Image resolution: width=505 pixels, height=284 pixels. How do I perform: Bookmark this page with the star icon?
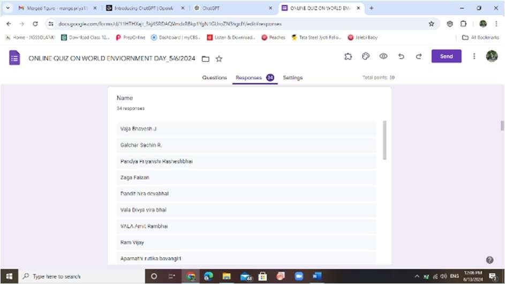431,24
